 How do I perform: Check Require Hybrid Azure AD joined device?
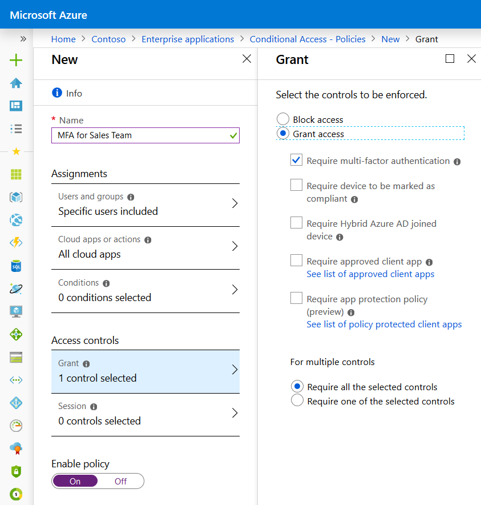pyautogui.click(x=296, y=223)
